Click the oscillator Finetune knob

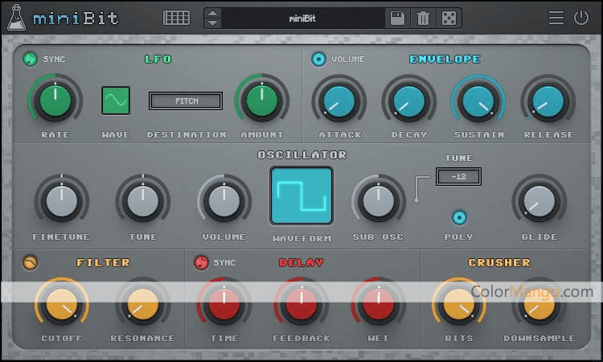point(62,201)
